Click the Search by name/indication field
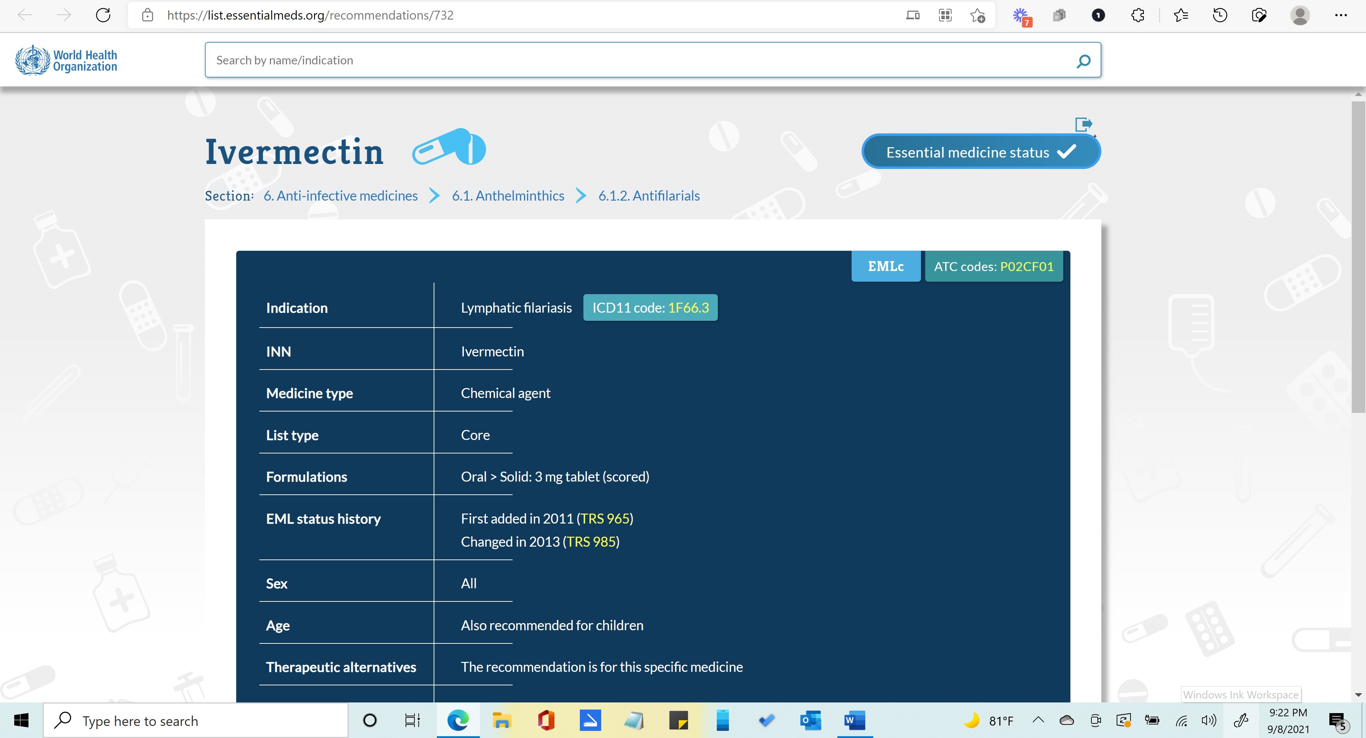 click(636, 60)
